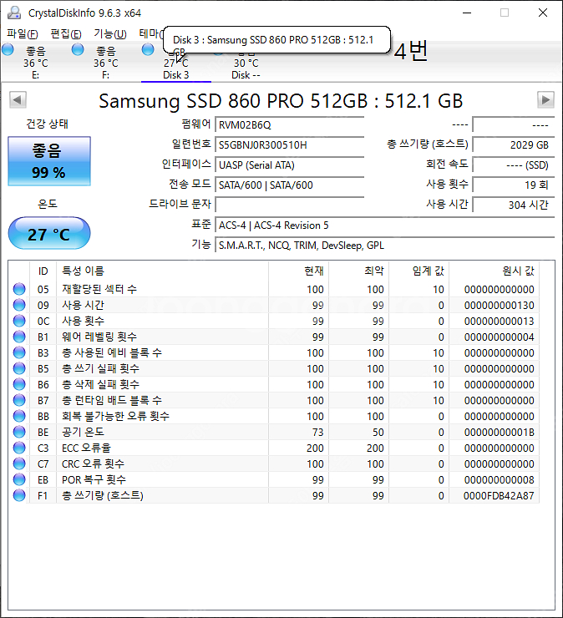This screenshot has width=563, height=618.
Task: Select the F: drive tab
Action: pyautogui.click(x=105, y=63)
